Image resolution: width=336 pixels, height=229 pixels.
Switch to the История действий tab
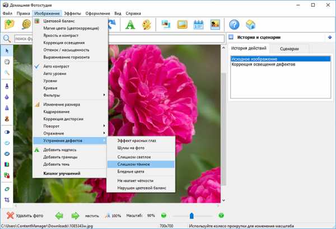pos(249,48)
